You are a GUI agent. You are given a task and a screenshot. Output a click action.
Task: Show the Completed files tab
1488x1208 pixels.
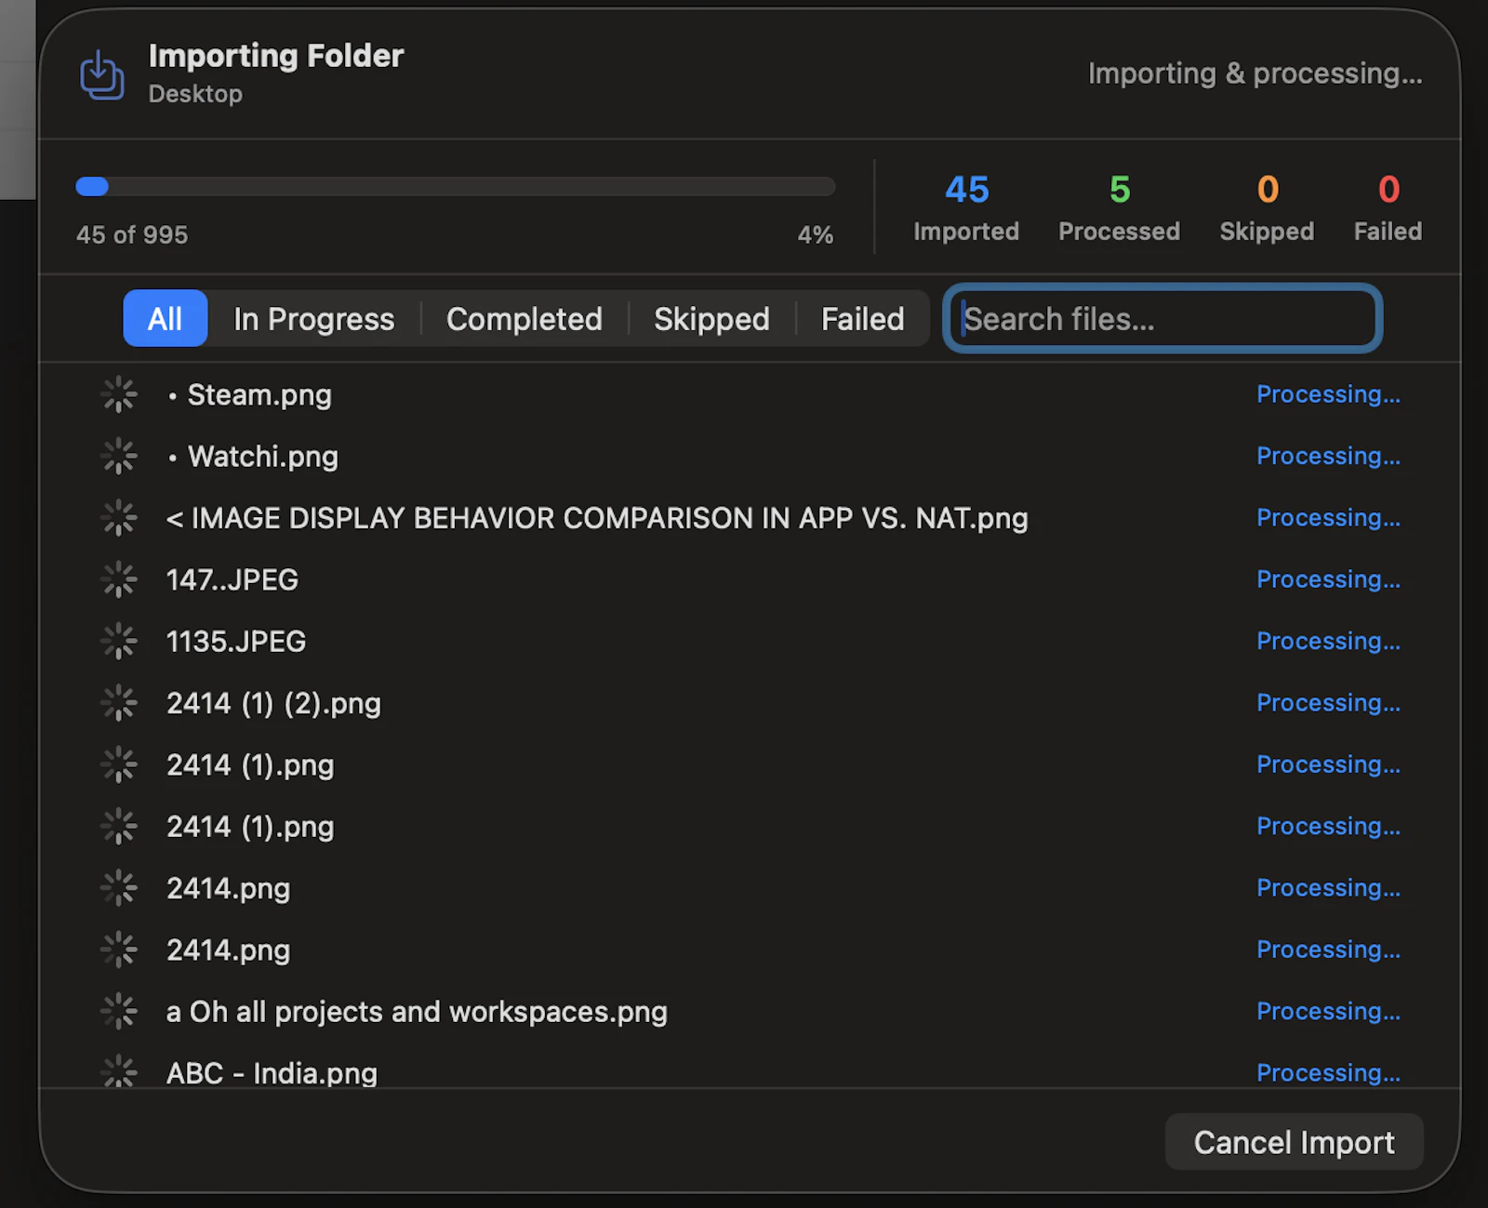pos(525,319)
